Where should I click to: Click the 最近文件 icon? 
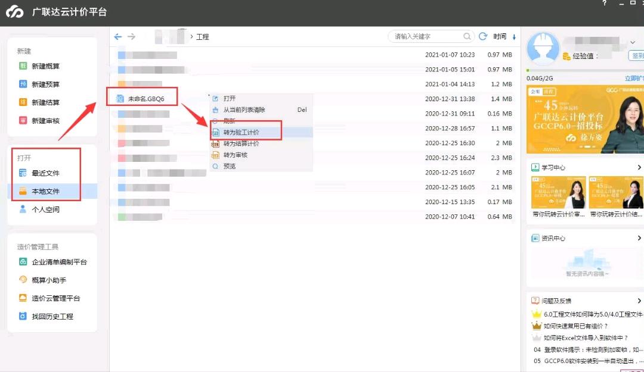(23, 173)
